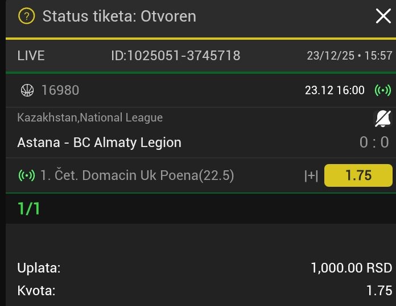Click the LIVE label
Screen dimensions: 396x306
pos(31,56)
